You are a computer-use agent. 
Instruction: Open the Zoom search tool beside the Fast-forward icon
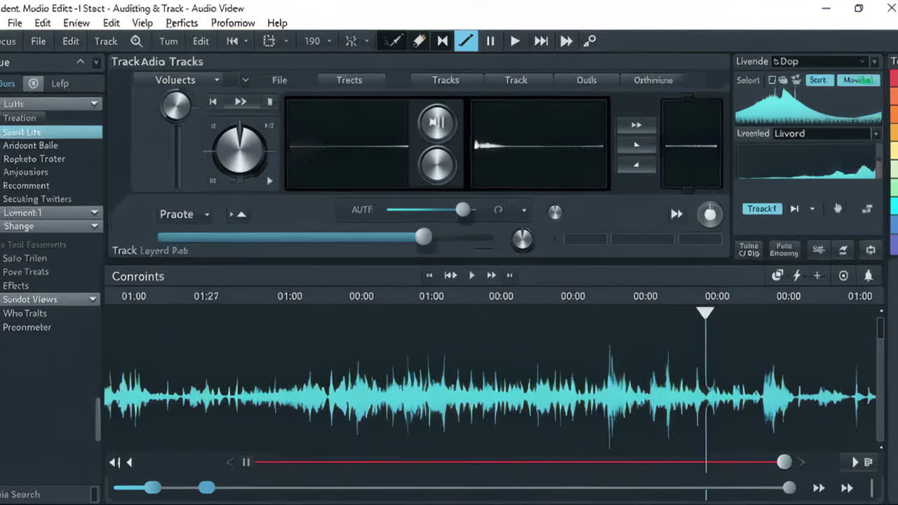point(589,41)
